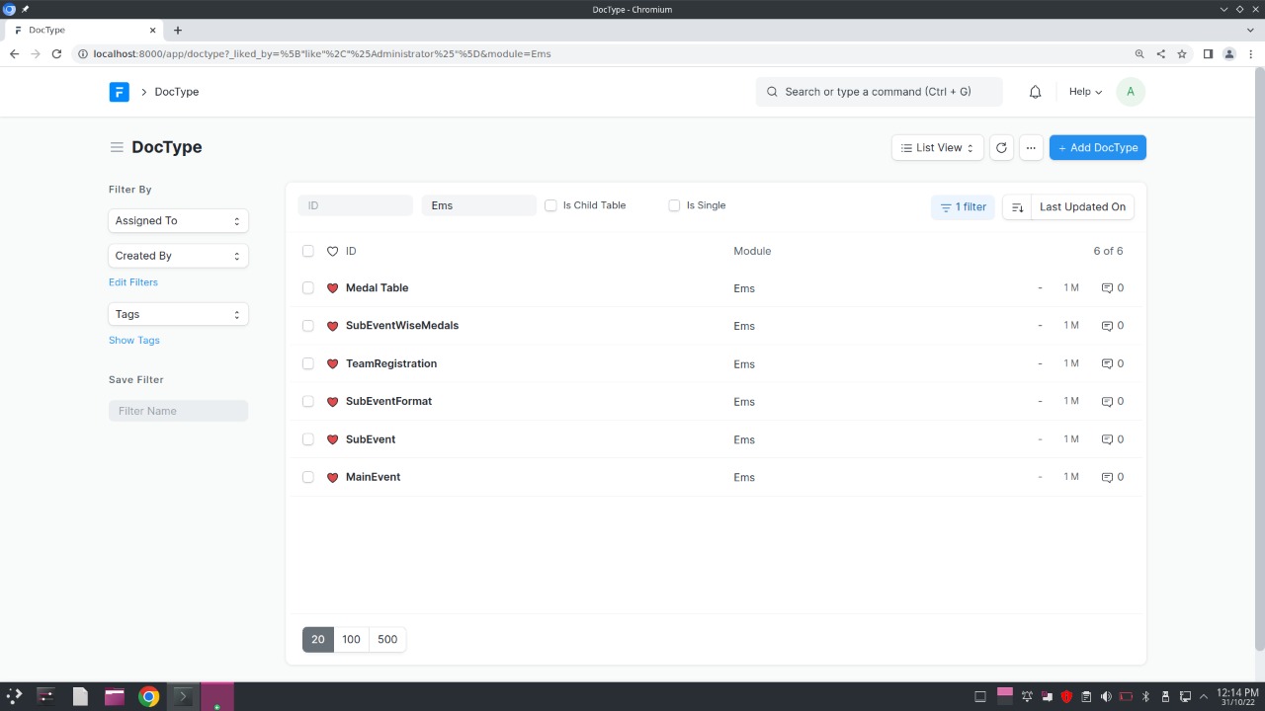Reload the browser page
Image resolution: width=1265 pixels, height=711 pixels.
(x=56, y=54)
